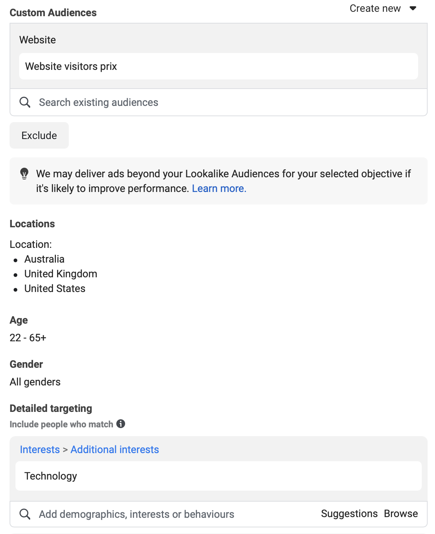This screenshot has height=534, width=435.
Task: Open the Learn more link
Action: [x=219, y=189]
